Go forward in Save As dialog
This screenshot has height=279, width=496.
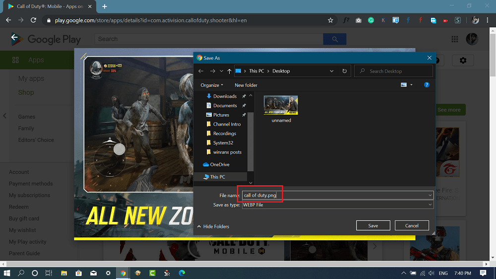(213, 71)
